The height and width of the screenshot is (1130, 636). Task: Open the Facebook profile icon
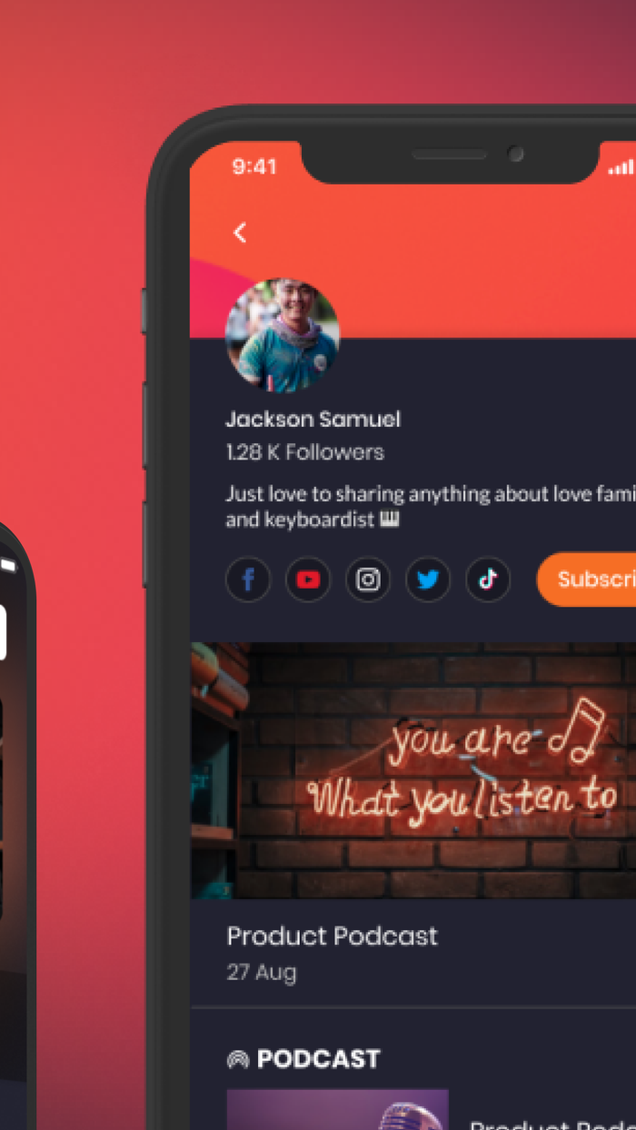click(248, 580)
